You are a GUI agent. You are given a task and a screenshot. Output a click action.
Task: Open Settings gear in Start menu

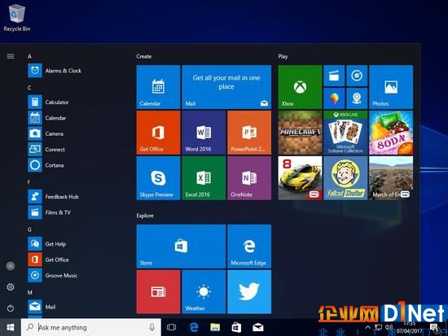11,287
